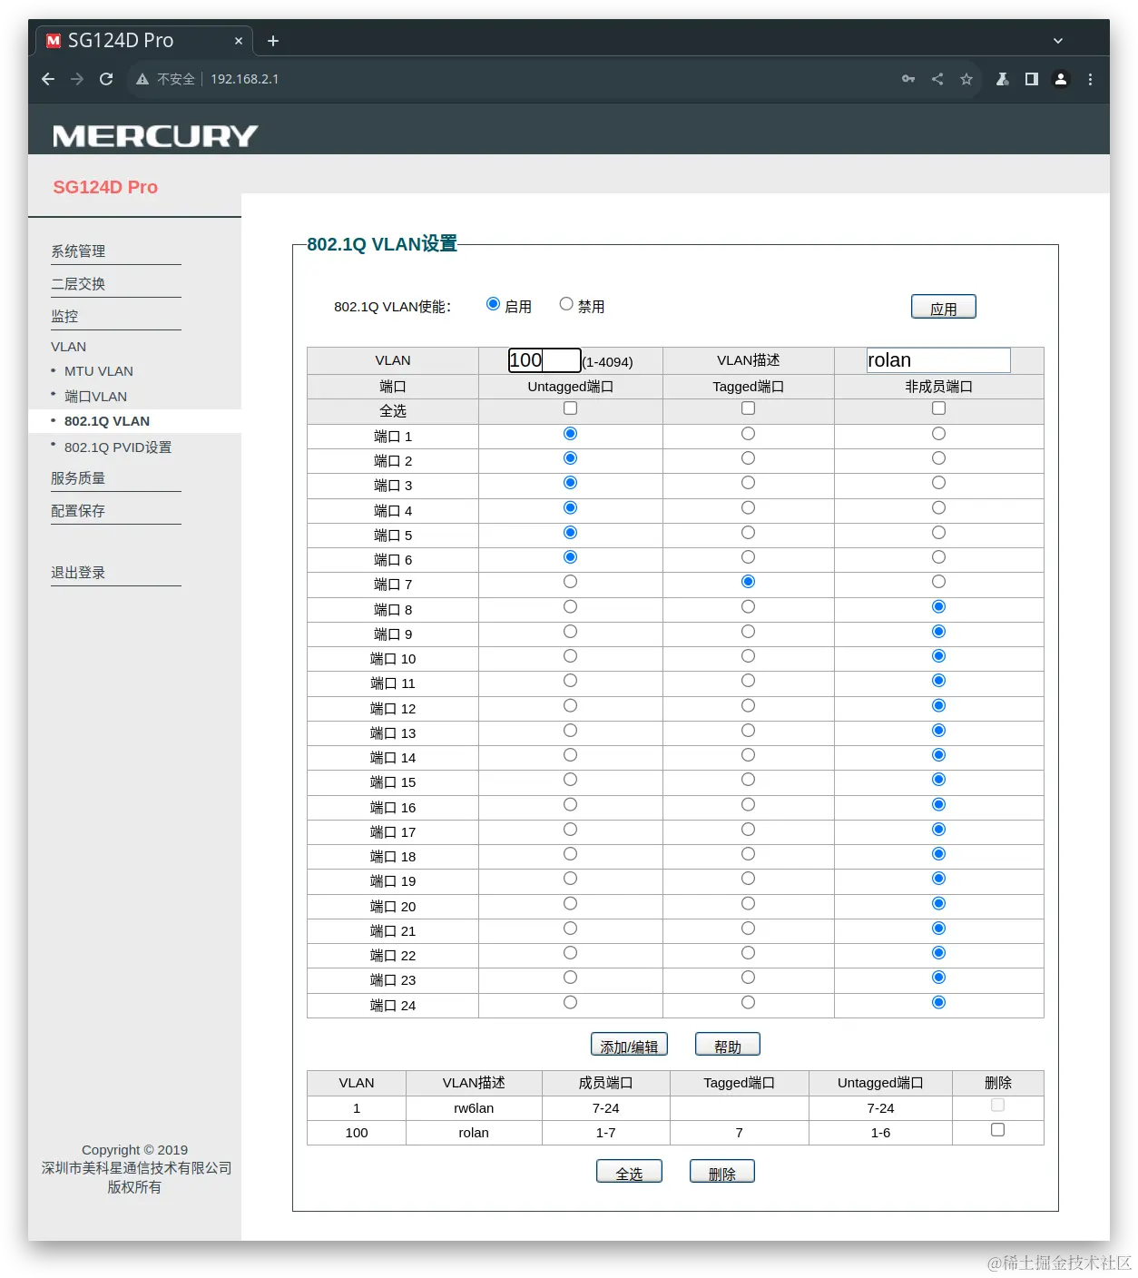Bookmark the page with the star icon
Viewport: 1138px width, 1278px height.
(x=966, y=79)
